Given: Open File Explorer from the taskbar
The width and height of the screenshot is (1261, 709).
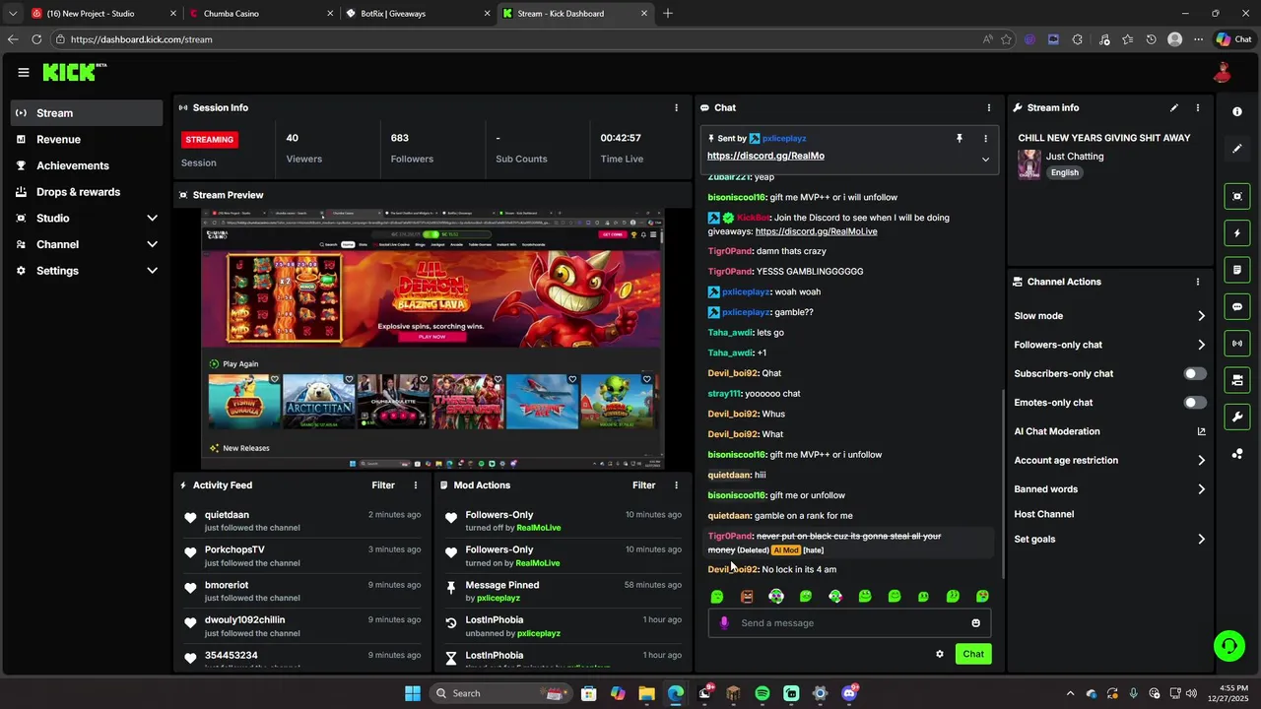Looking at the screenshot, I should pos(646,693).
